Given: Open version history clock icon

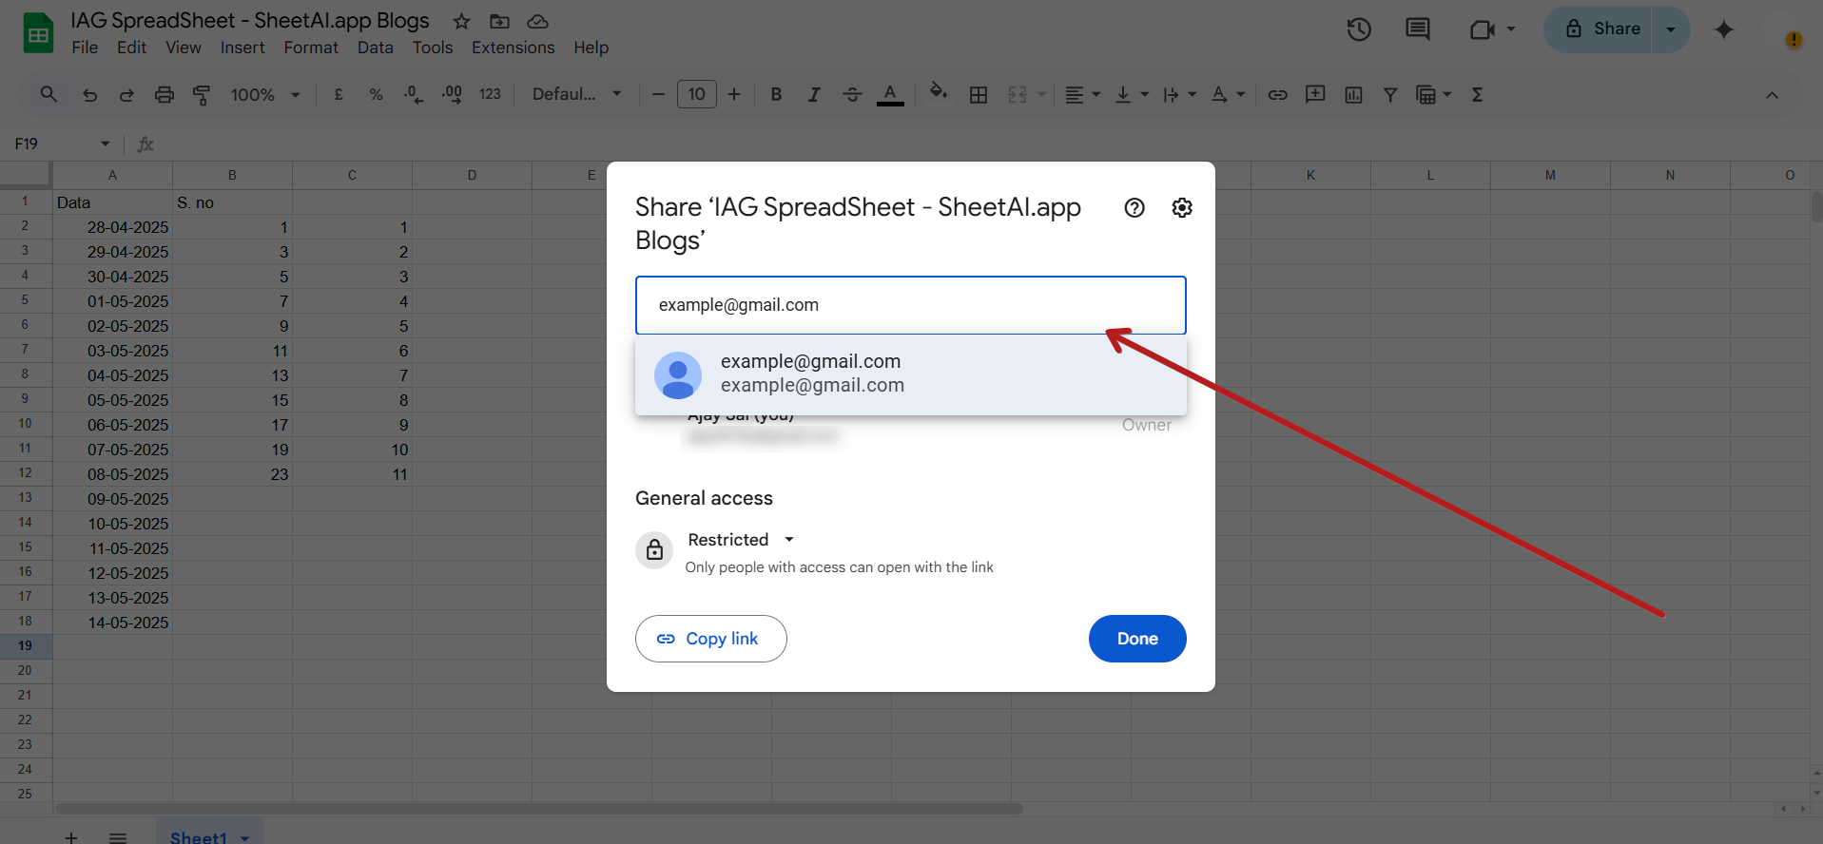Looking at the screenshot, I should pos(1359,29).
